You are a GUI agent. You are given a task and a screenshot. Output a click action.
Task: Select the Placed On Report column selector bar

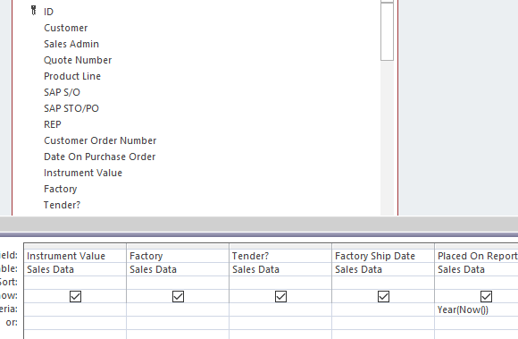(476, 246)
